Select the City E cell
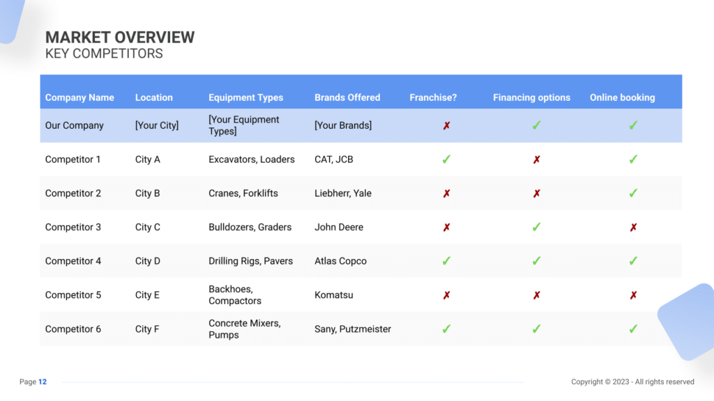Viewport: 714px width, 401px height. point(147,295)
